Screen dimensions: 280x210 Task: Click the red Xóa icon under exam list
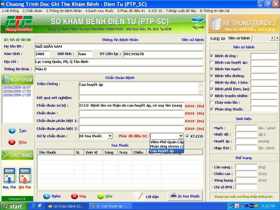[x=12, y=142]
